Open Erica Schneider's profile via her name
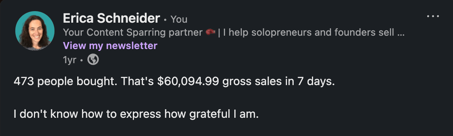The height and width of the screenshot is (136, 453). click(112, 18)
